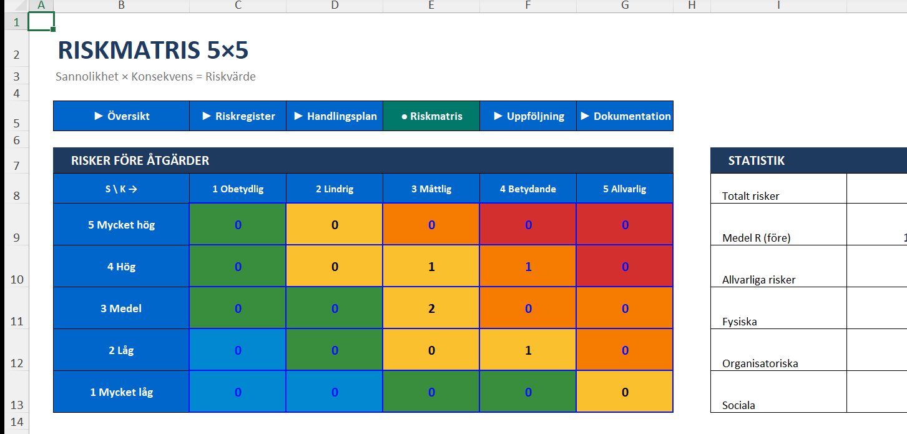Select the RISKER FÖRE ÅTGÄRDER header
This screenshot has width=907, height=434.
(x=363, y=160)
